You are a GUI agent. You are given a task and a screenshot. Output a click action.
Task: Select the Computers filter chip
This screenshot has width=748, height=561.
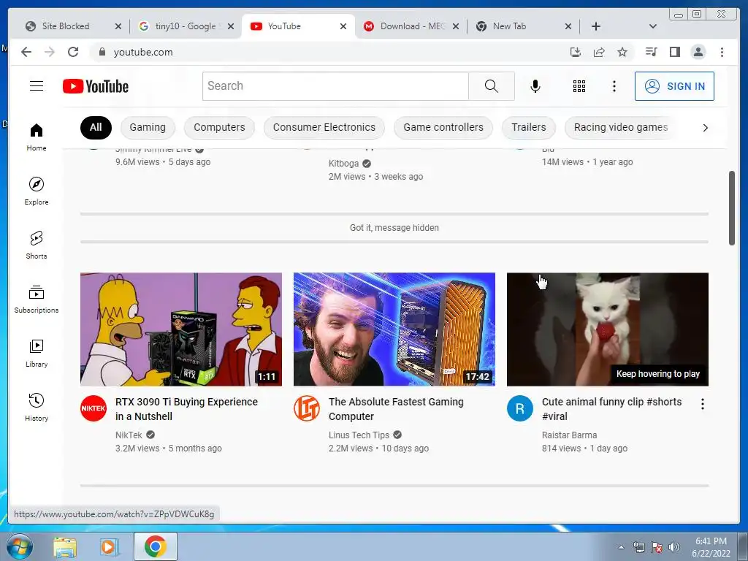[219, 127]
